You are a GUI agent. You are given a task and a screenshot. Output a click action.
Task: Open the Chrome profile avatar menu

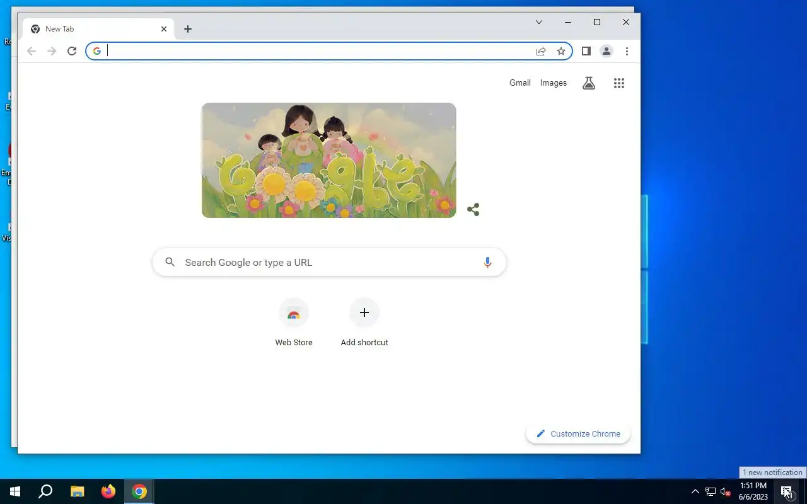(607, 51)
